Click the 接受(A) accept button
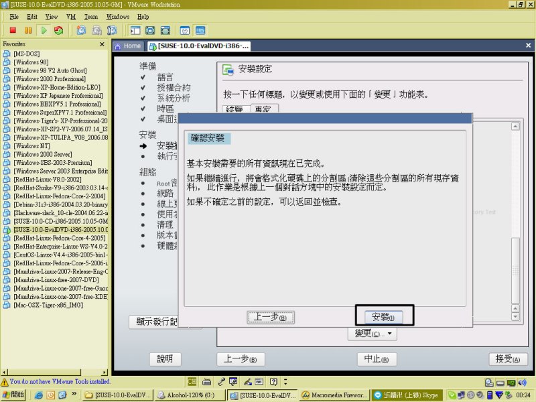The height and width of the screenshot is (402, 536). pos(508,359)
